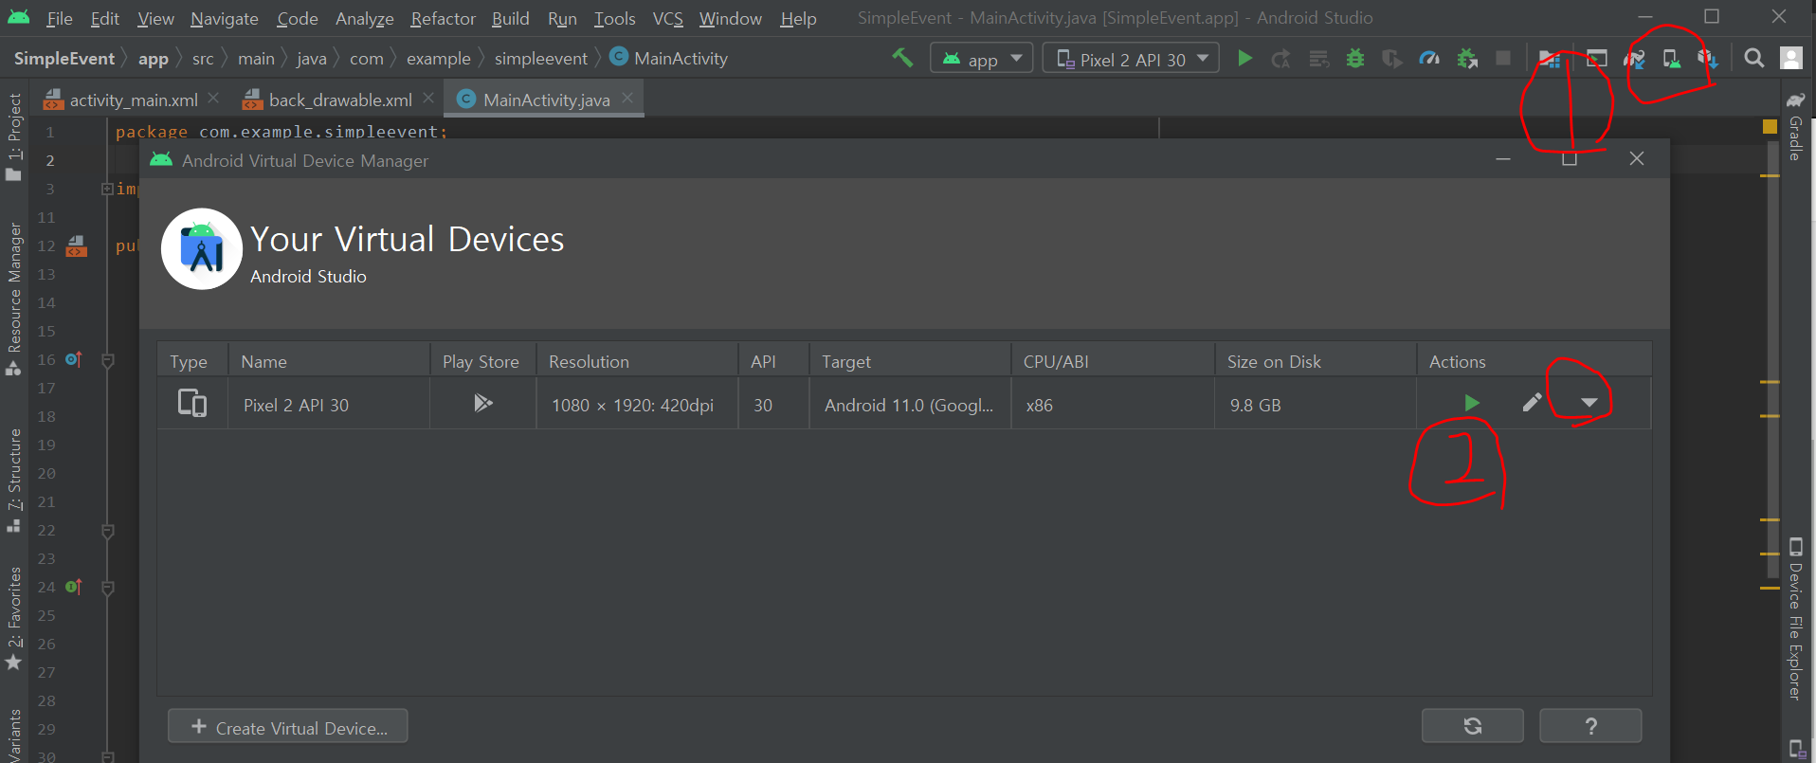Click the yellow inspection warning indicator
This screenshot has width=1816, height=763.
pyautogui.click(x=1770, y=127)
